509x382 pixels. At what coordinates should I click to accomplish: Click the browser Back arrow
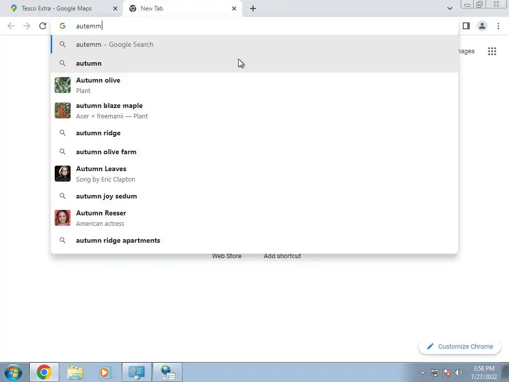pyautogui.click(x=11, y=26)
